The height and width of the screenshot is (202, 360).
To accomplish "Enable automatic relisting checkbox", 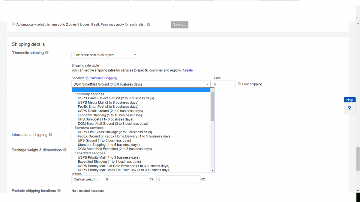I will click(x=13, y=24).
